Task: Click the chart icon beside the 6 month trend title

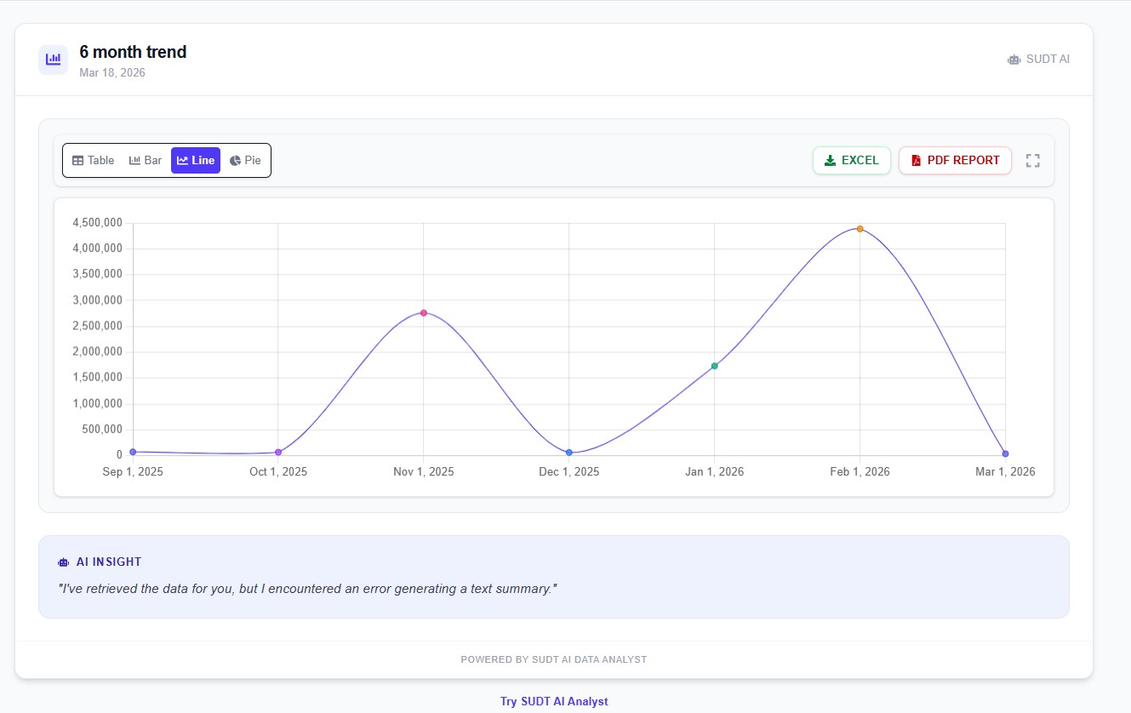Action: tap(53, 60)
